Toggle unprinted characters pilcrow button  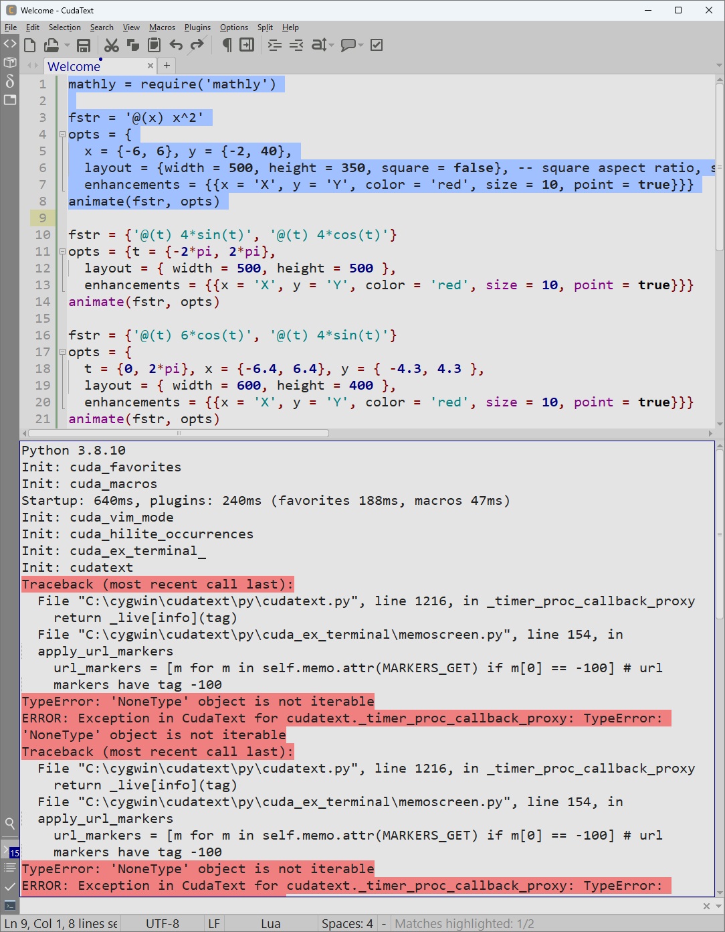(227, 45)
